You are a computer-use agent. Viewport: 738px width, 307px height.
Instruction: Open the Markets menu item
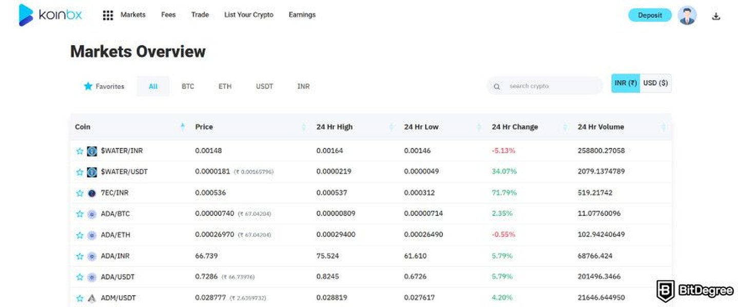(x=133, y=15)
